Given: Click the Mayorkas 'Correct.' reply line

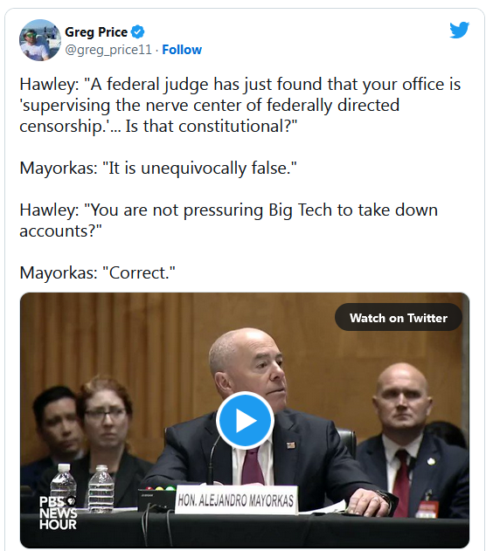Looking at the screenshot, I should (97, 272).
